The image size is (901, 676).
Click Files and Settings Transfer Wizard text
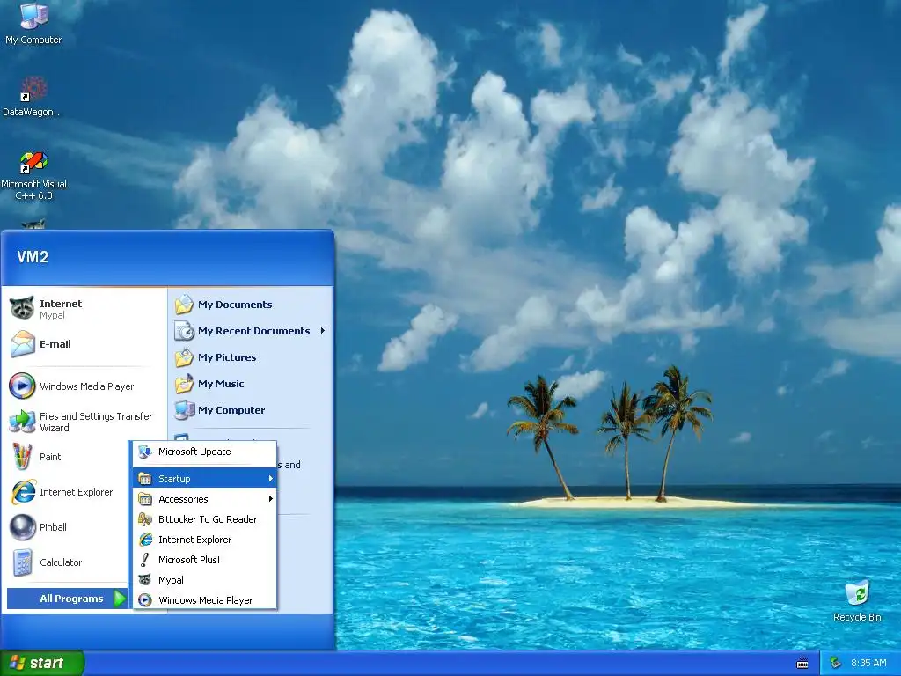coord(96,422)
